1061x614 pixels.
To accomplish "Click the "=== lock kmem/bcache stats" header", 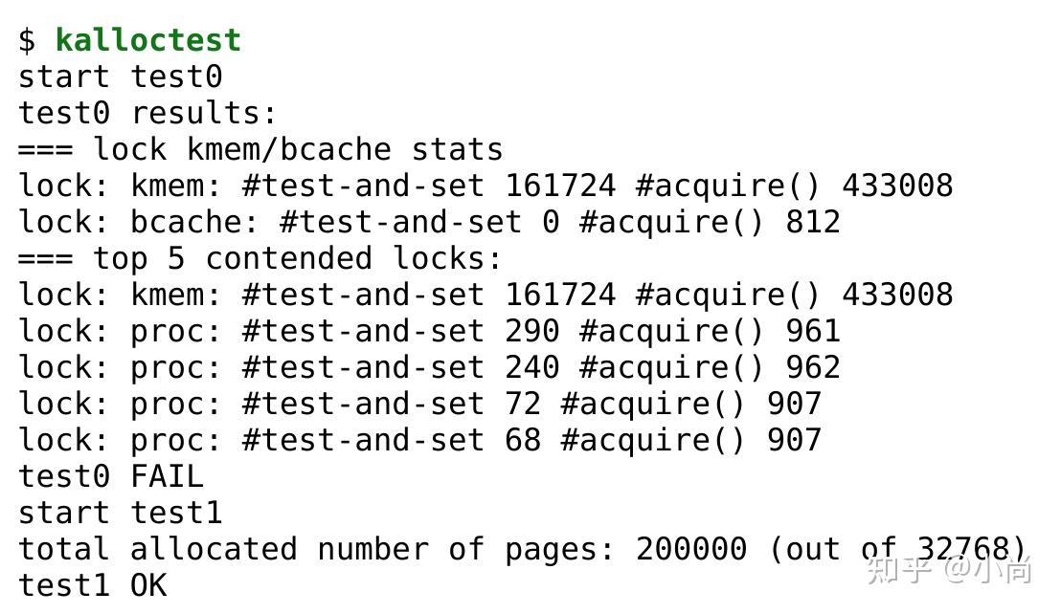I will [x=260, y=149].
